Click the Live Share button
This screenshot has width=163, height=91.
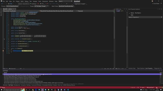(x=156, y=4)
